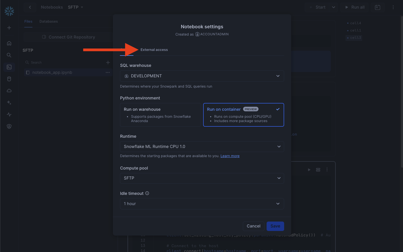Click the Idle timeout info icon

tap(147, 193)
